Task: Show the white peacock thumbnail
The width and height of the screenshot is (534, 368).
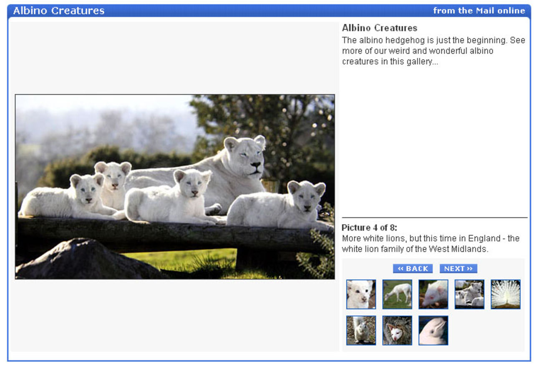Action: coord(506,294)
